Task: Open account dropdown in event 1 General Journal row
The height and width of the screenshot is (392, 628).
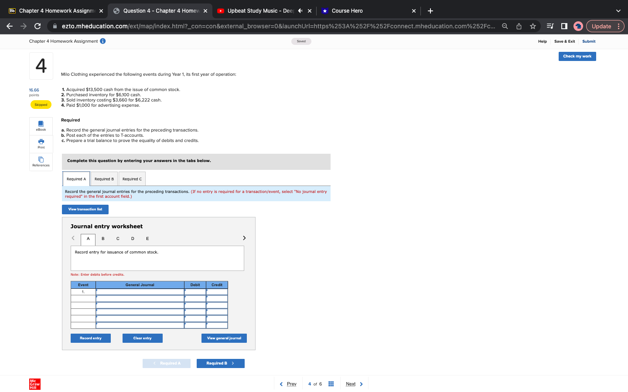Action: [x=140, y=292]
